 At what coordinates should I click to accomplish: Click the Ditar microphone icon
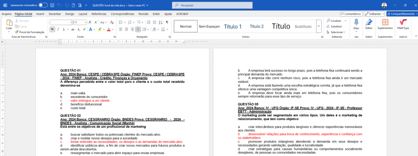point(356,22)
